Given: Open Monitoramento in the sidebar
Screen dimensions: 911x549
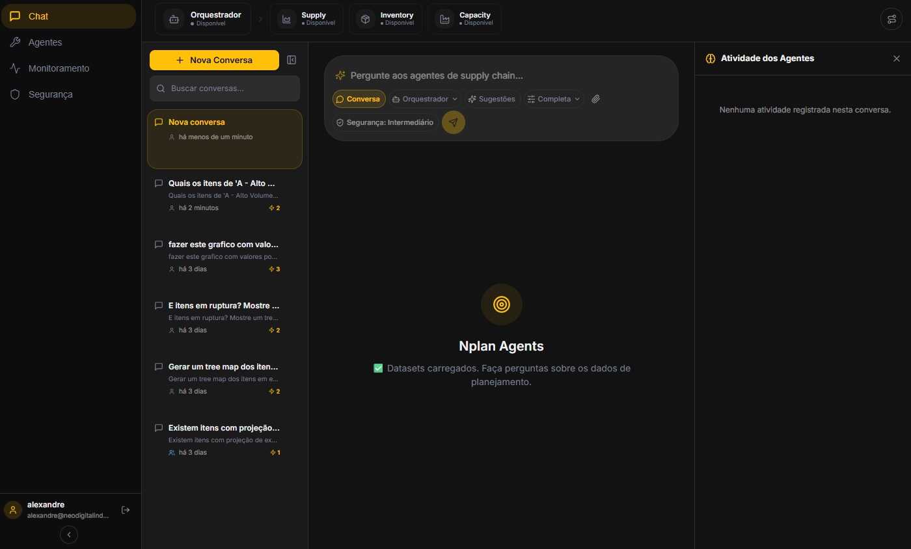Looking at the screenshot, I should tap(68, 68).
